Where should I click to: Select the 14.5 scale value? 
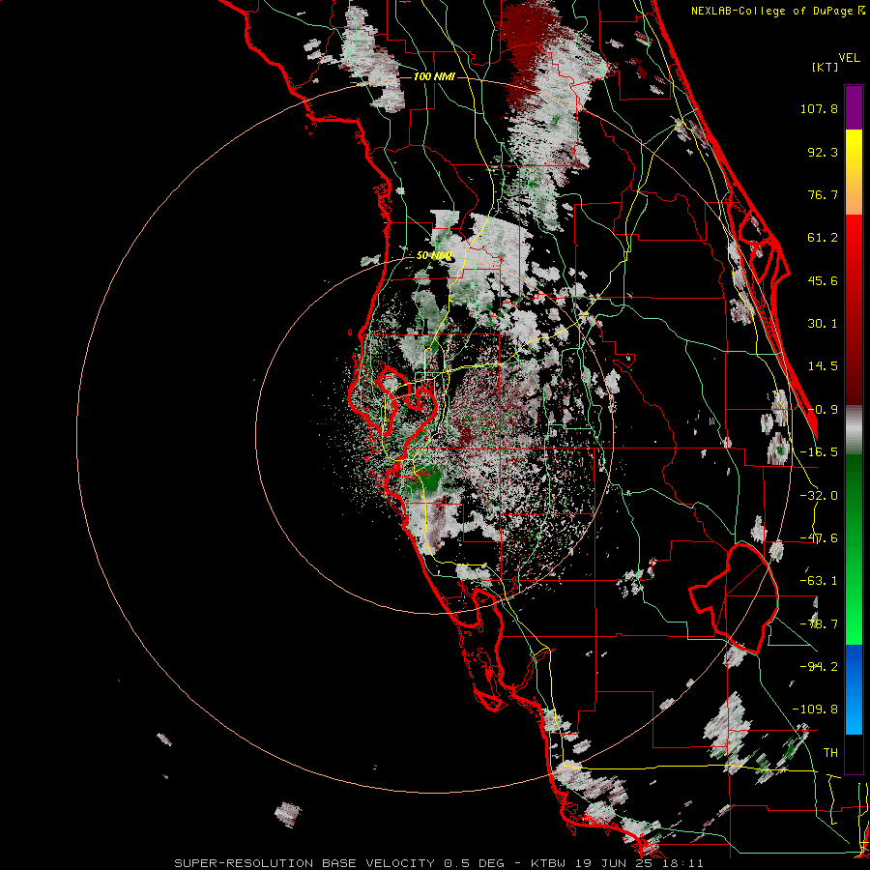pyautogui.click(x=823, y=366)
